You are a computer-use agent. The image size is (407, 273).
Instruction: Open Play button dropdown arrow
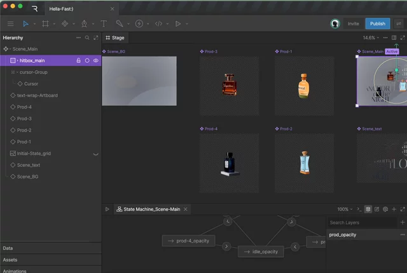pos(186,24)
